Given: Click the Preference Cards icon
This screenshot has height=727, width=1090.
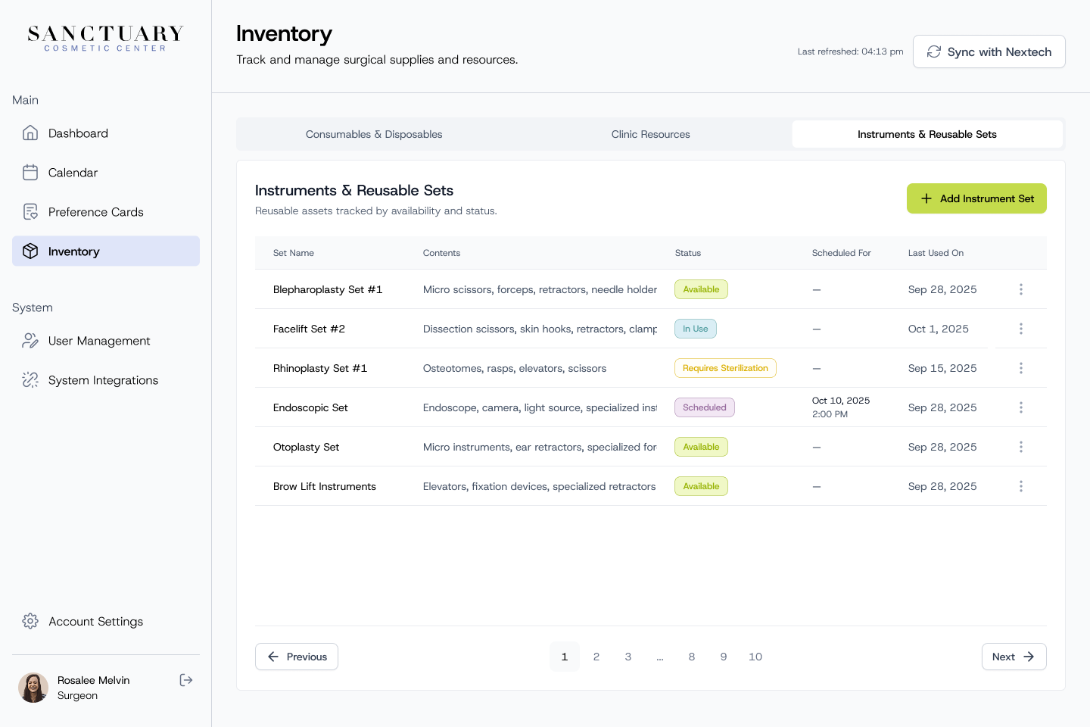Looking at the screenshot, I should [30, 212].
